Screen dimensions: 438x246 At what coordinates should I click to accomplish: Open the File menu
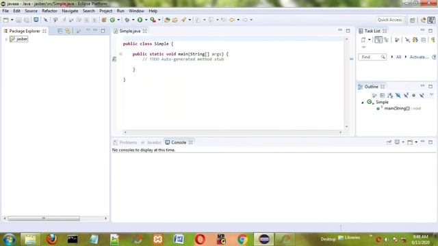tap(5, 11)
